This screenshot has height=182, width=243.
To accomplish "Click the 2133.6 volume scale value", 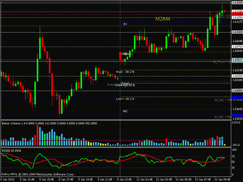I will click(236, 123).
